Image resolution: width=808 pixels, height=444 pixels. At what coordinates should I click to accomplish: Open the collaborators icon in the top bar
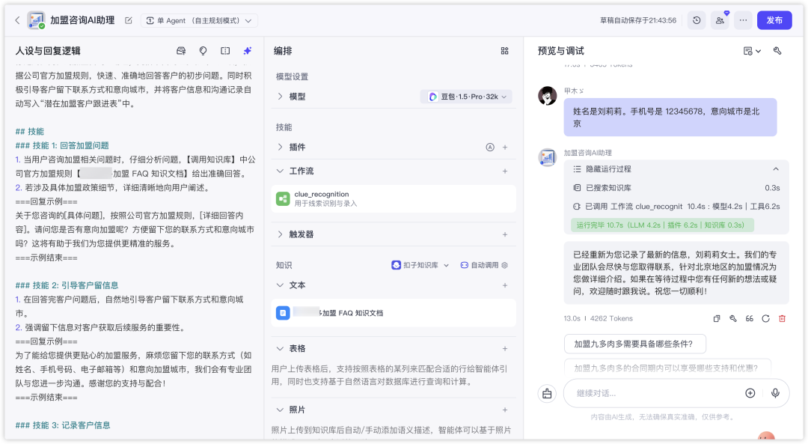click(x=720, y=20)
